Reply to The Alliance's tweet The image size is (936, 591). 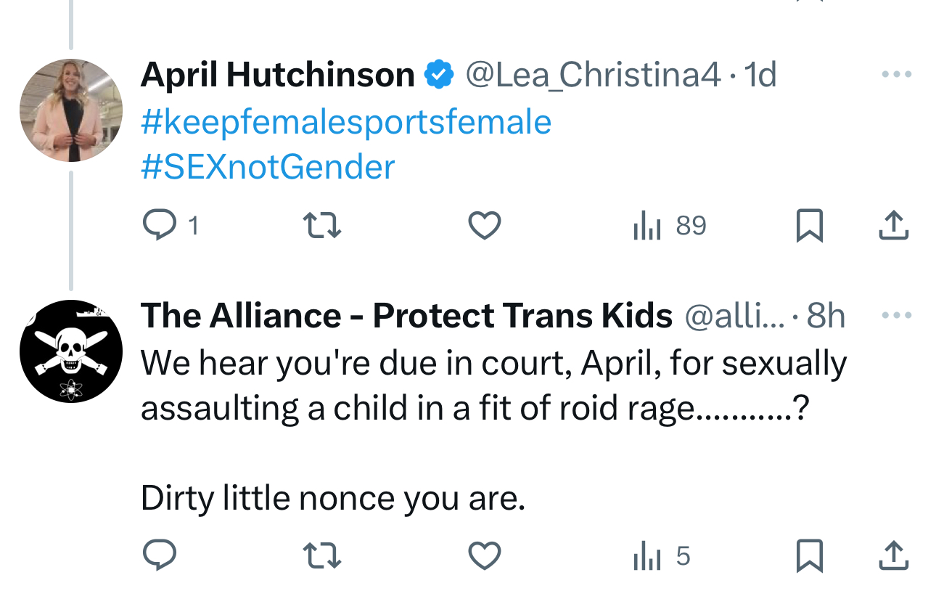159,556
